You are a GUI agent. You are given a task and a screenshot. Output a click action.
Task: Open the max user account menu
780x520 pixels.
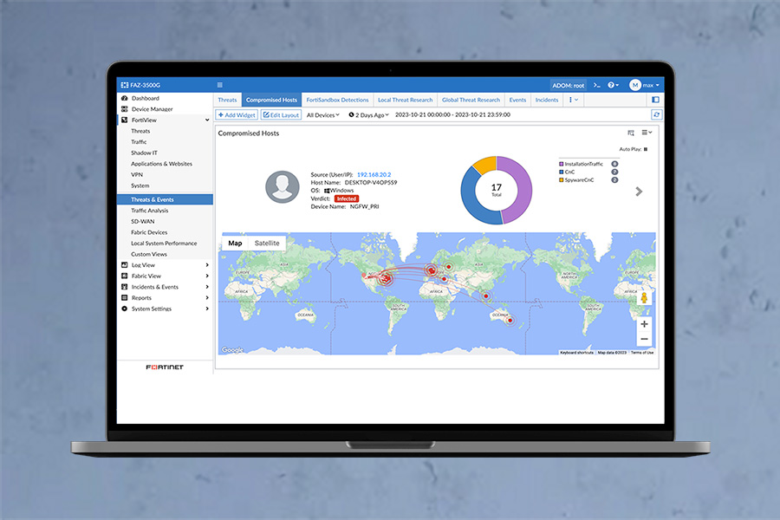point(644,85)
